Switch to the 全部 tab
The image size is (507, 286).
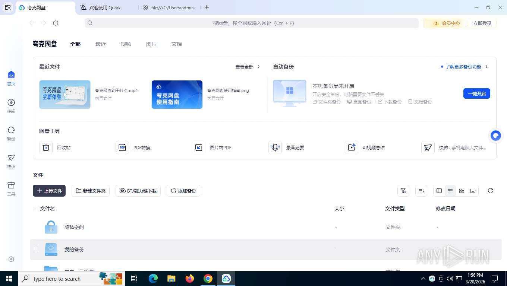point(75,44)
